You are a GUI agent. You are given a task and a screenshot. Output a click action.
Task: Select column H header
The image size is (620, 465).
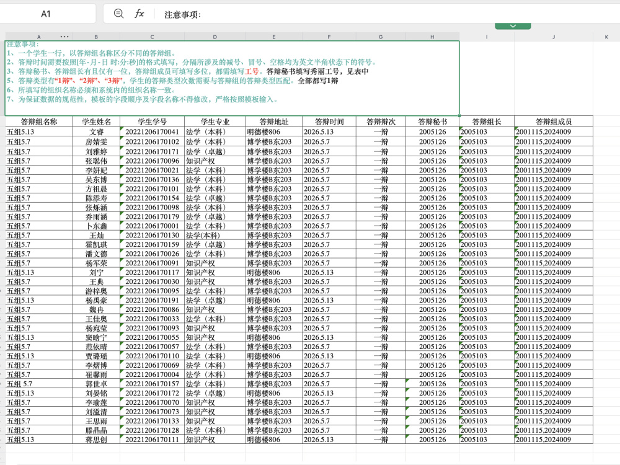(432, 37)
